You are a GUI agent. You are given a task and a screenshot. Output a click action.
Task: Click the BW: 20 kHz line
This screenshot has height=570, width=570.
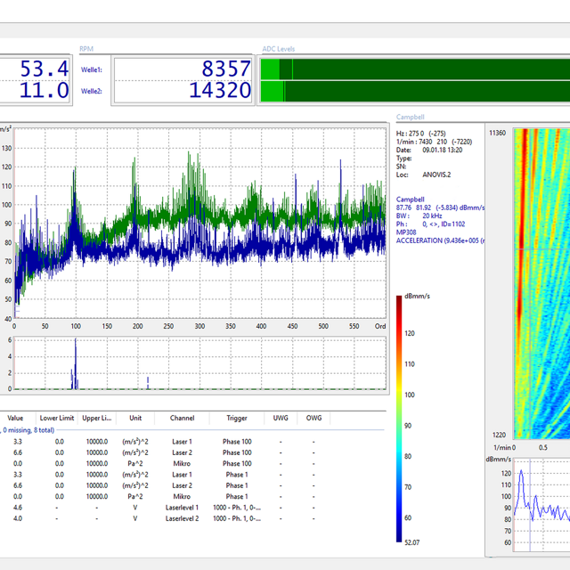[419, 216]
